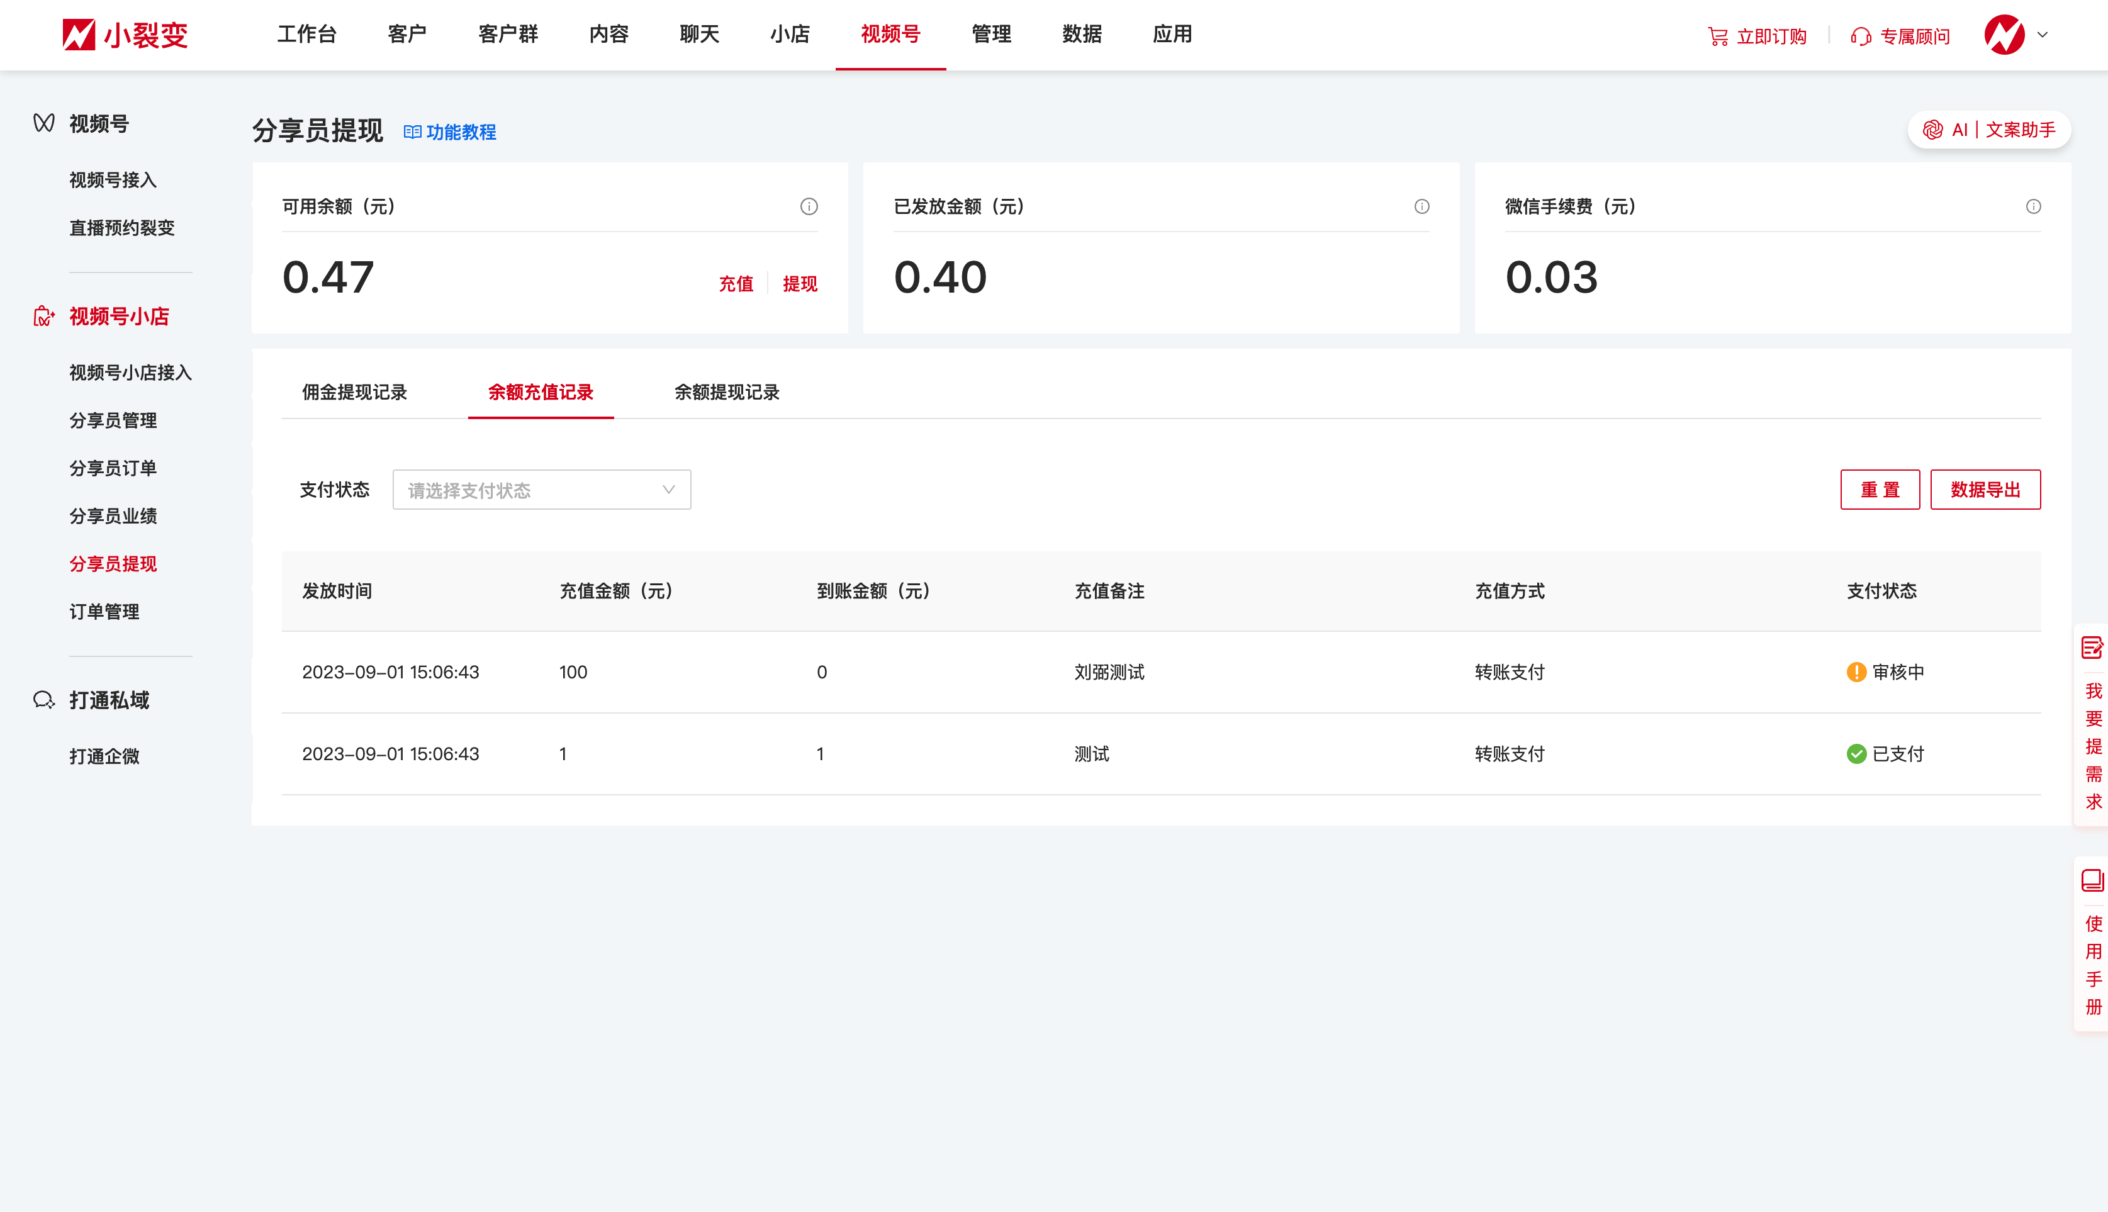Click the 视频号小店 shop icon in sidebar
This screenshot has width=2108, height=1212.
(x=44, y=317)
